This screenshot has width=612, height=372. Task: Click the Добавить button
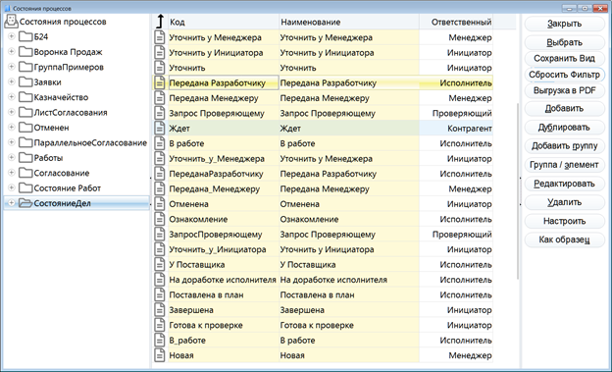(x=564, y=108)
